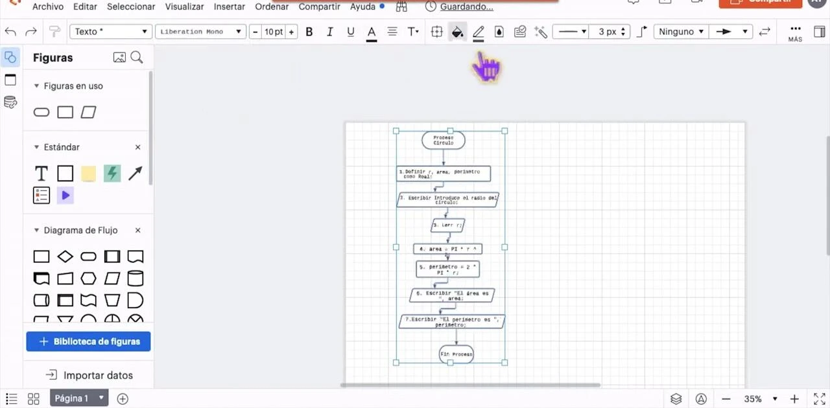The width and height of the screenshot is (830, 408).
Task: Select the purple play button shape
Action: point(65,195)
